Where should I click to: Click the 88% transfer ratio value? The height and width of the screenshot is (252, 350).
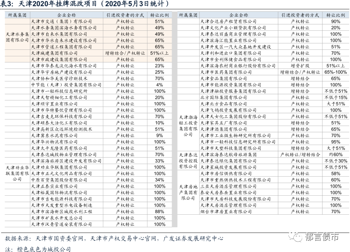click(159, 211)
